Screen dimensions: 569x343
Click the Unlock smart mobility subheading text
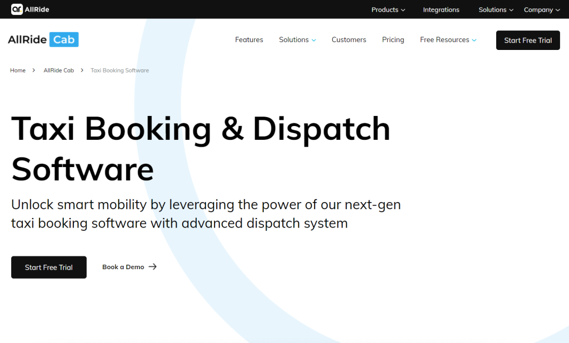pyautogui.click(x=206, y=214)
